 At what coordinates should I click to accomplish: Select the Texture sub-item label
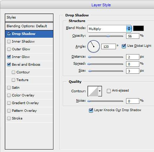(x=22, y=80)
